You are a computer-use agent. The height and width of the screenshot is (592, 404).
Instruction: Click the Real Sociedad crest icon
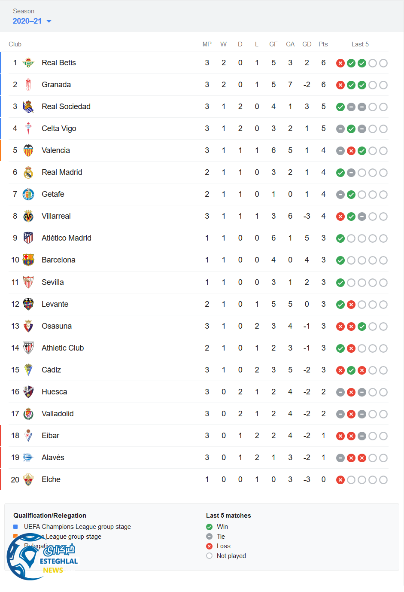28,107
